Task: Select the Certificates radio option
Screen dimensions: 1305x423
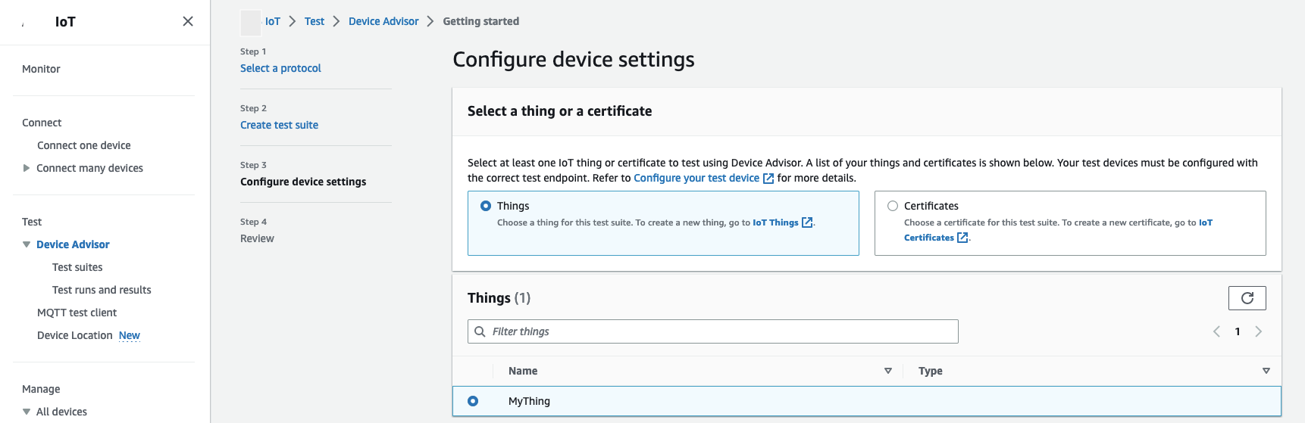Action: click(x=893, y=206)
